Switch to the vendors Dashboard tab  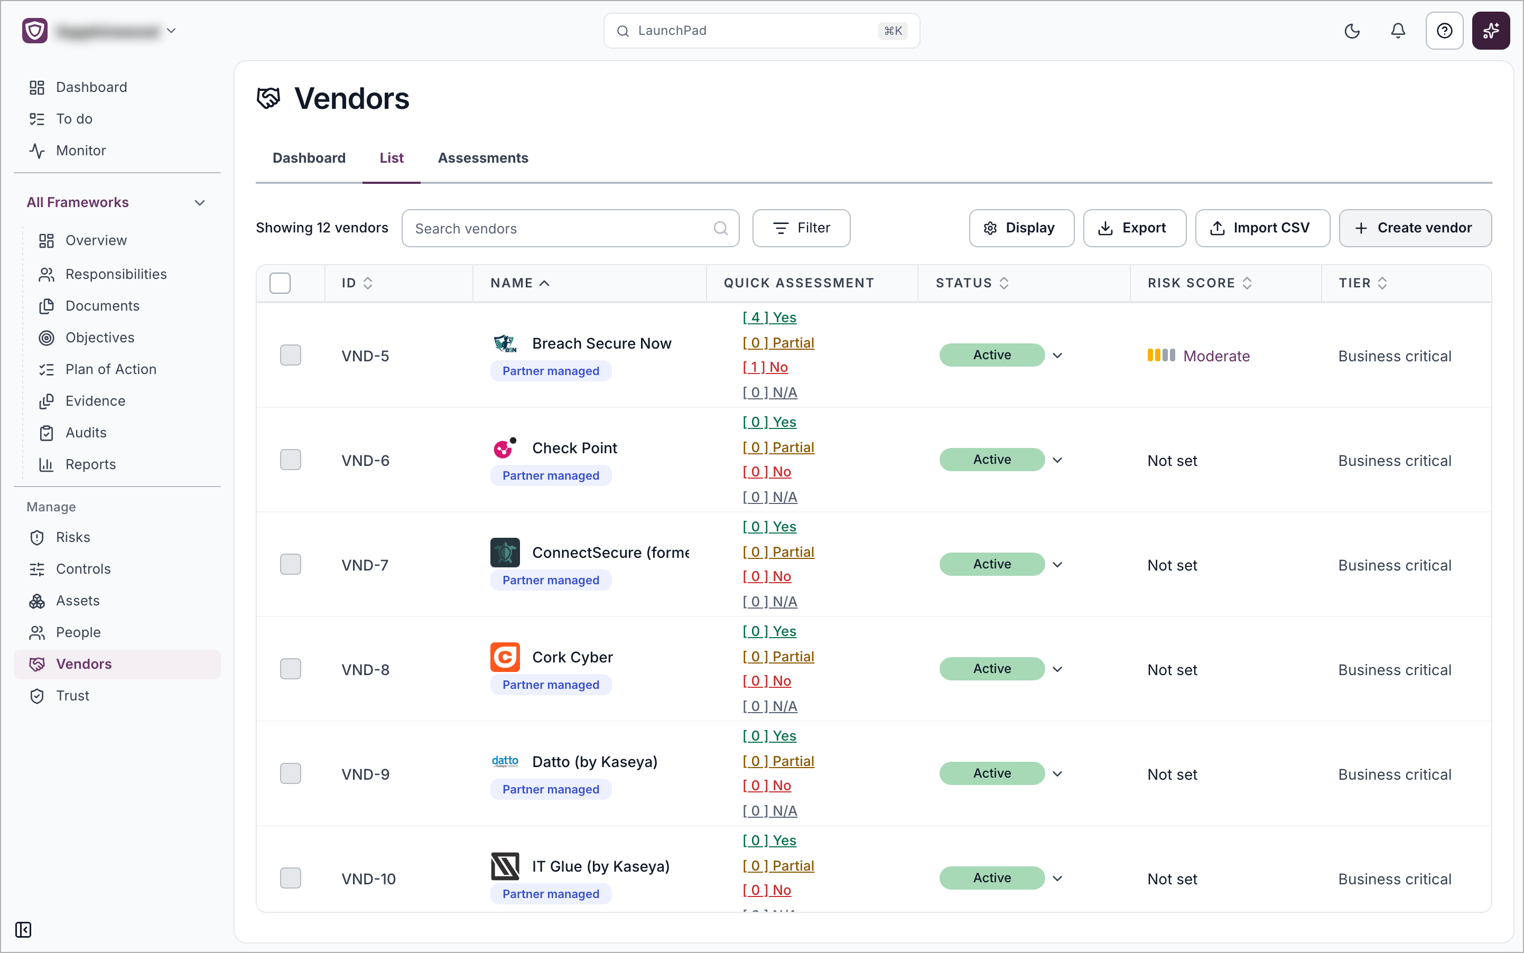click(309, 157)
